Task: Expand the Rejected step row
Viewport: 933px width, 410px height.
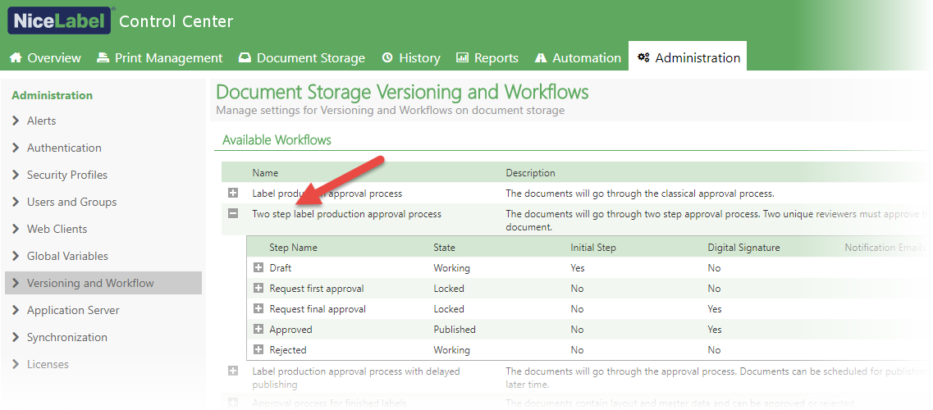Action: coord(258,350)
